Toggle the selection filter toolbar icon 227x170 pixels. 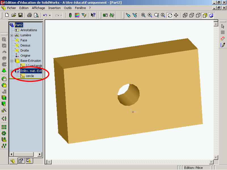click(x=84, y=15)
